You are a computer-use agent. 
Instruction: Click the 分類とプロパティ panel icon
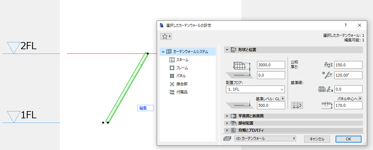coord(234,130)
